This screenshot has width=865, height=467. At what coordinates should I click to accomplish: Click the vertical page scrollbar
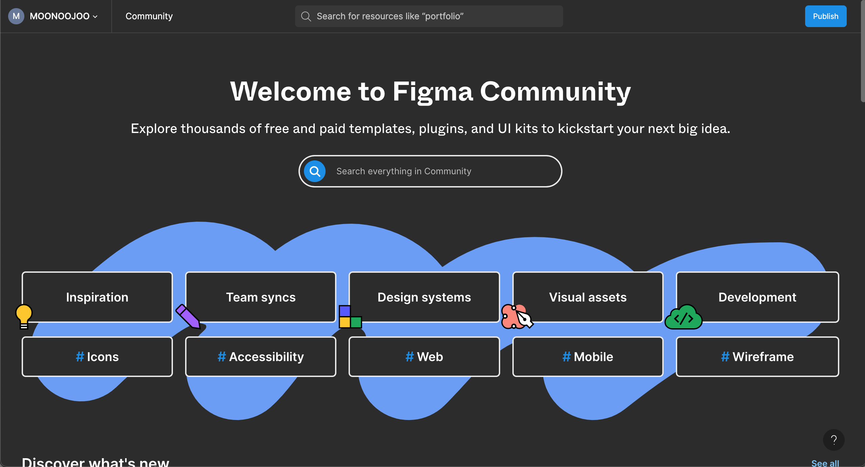(862, 51)
